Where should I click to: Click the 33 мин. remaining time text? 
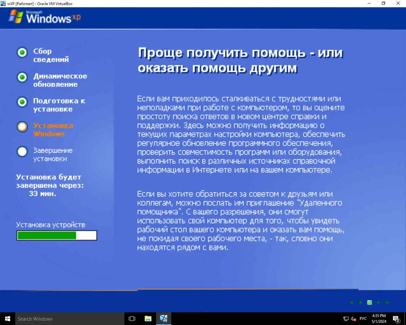[x=43, y=194]
